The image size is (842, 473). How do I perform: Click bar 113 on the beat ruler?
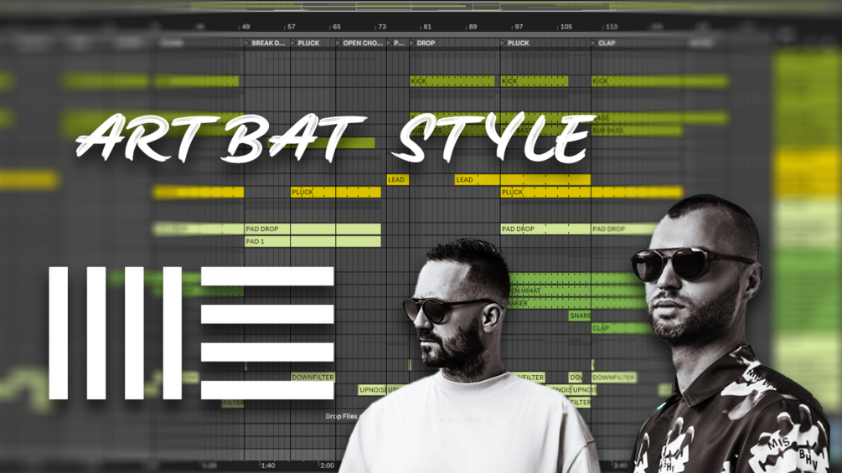(x=611, y=26)
